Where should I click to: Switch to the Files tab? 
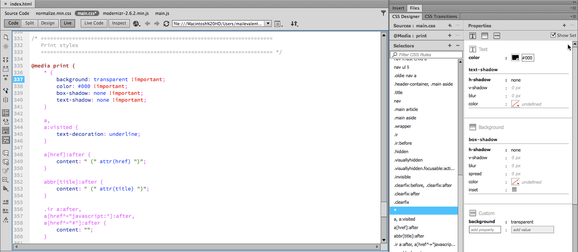click(x=414, y=8)
